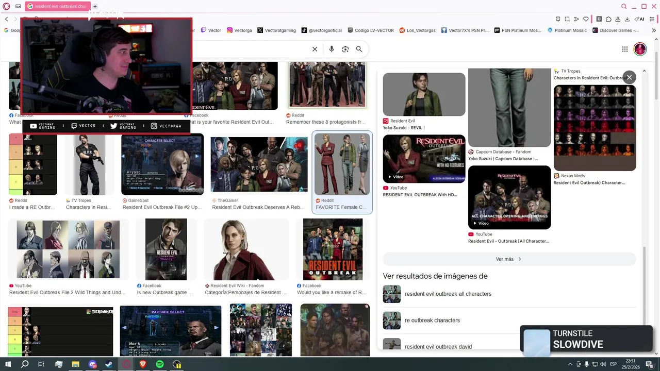Open the Opera downloads icon

(627, 19)
